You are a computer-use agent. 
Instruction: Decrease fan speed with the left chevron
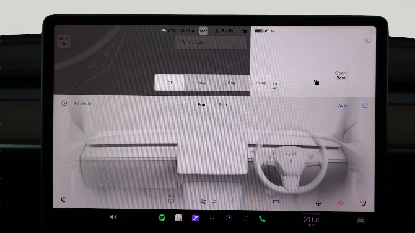[x=193, y=201]
